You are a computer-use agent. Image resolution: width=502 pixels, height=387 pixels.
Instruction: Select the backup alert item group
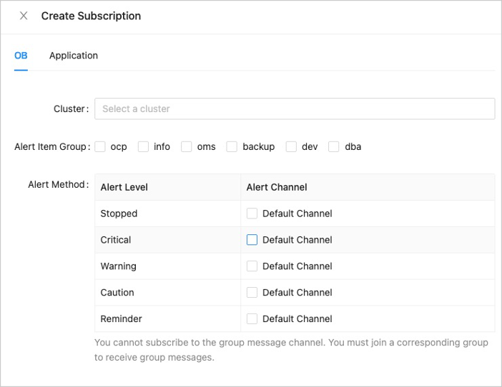pyautogui.click(x=232, y=146)
